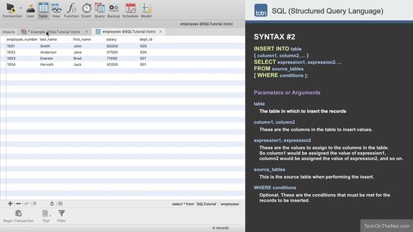
Task: Open the Query toolbar icon
Action: coord(99,10)
